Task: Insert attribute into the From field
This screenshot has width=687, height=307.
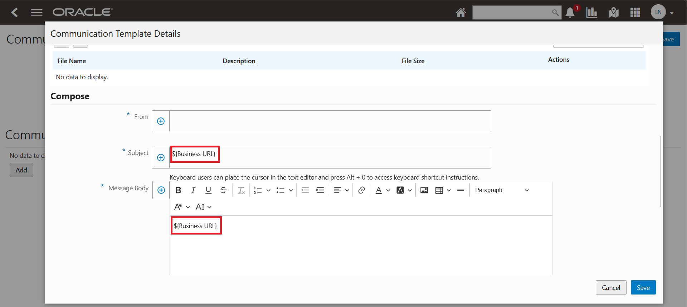Action: click(161, 121)
